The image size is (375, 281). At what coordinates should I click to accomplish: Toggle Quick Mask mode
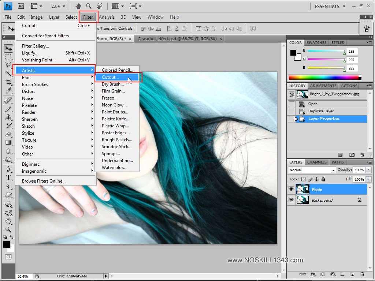8,257
